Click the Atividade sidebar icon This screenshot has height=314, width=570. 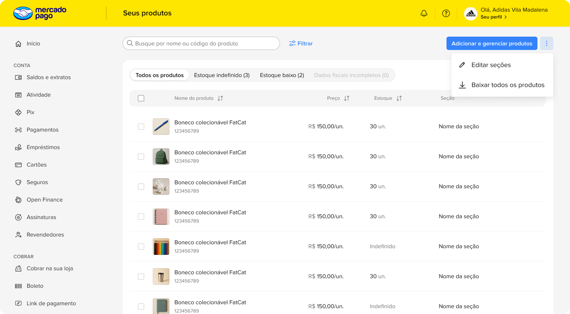[x=18, y=95]
